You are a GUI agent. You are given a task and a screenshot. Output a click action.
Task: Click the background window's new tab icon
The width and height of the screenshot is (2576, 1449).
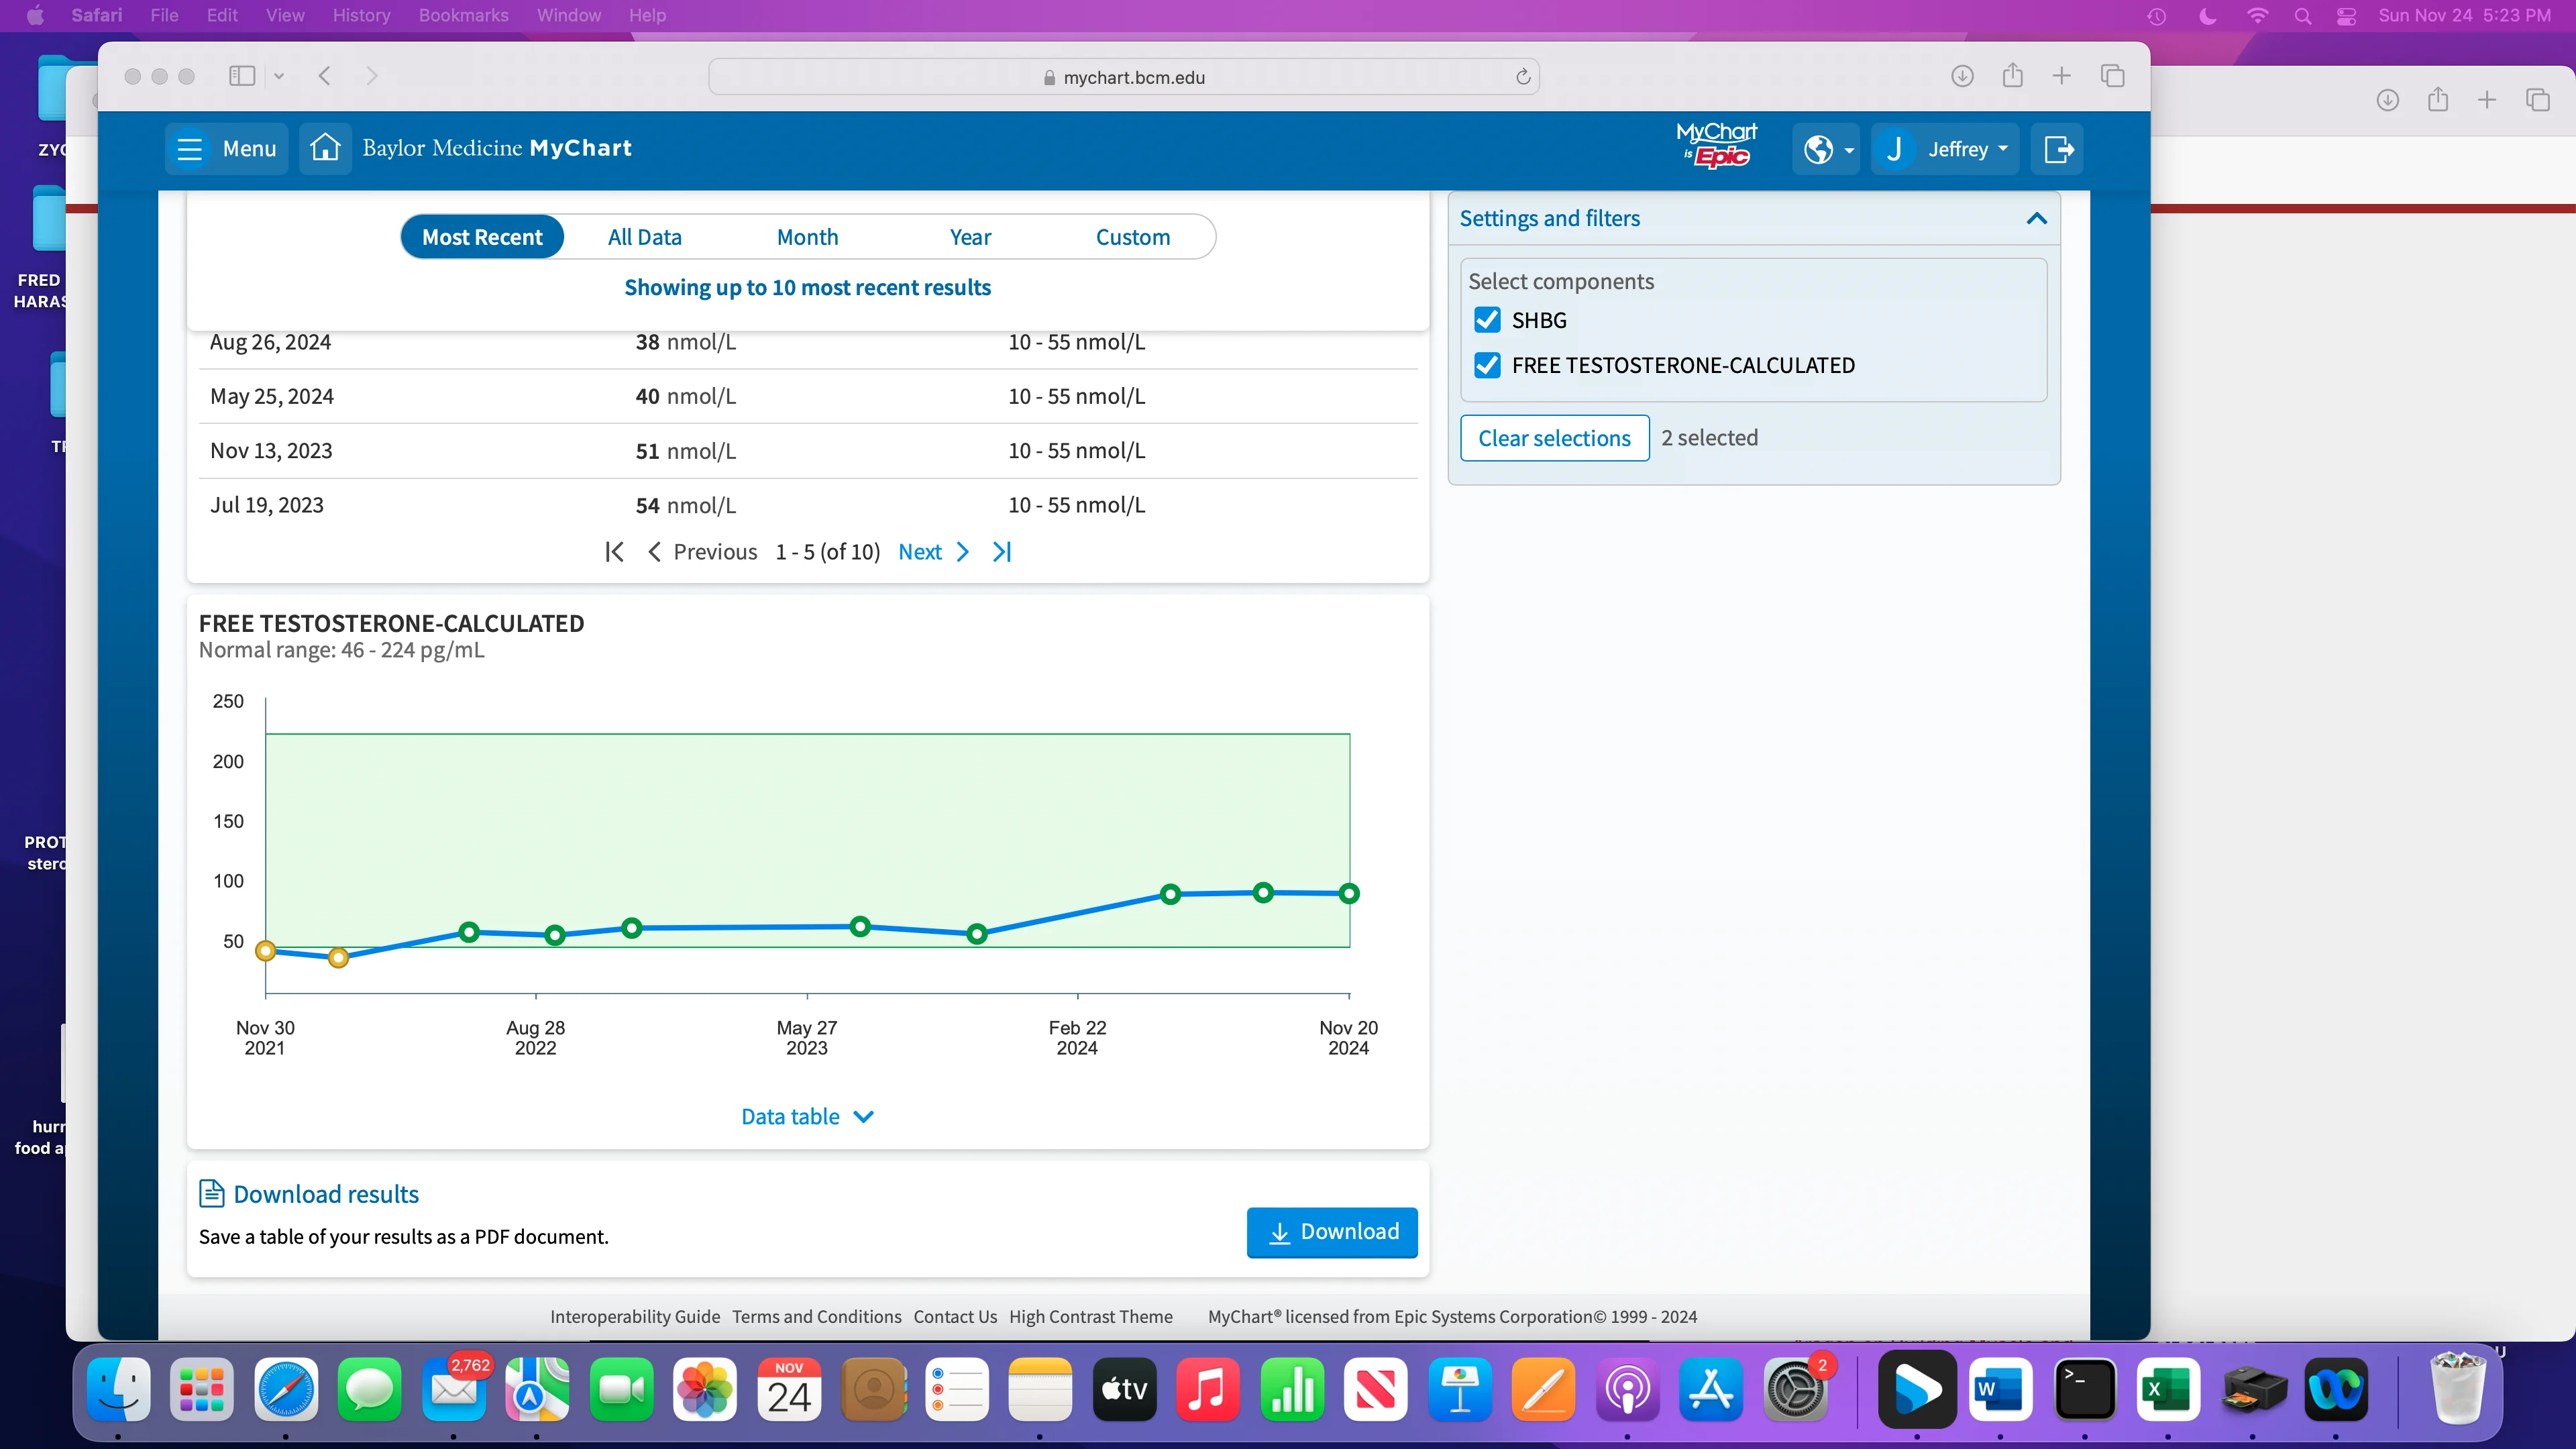pos(2487,100)
